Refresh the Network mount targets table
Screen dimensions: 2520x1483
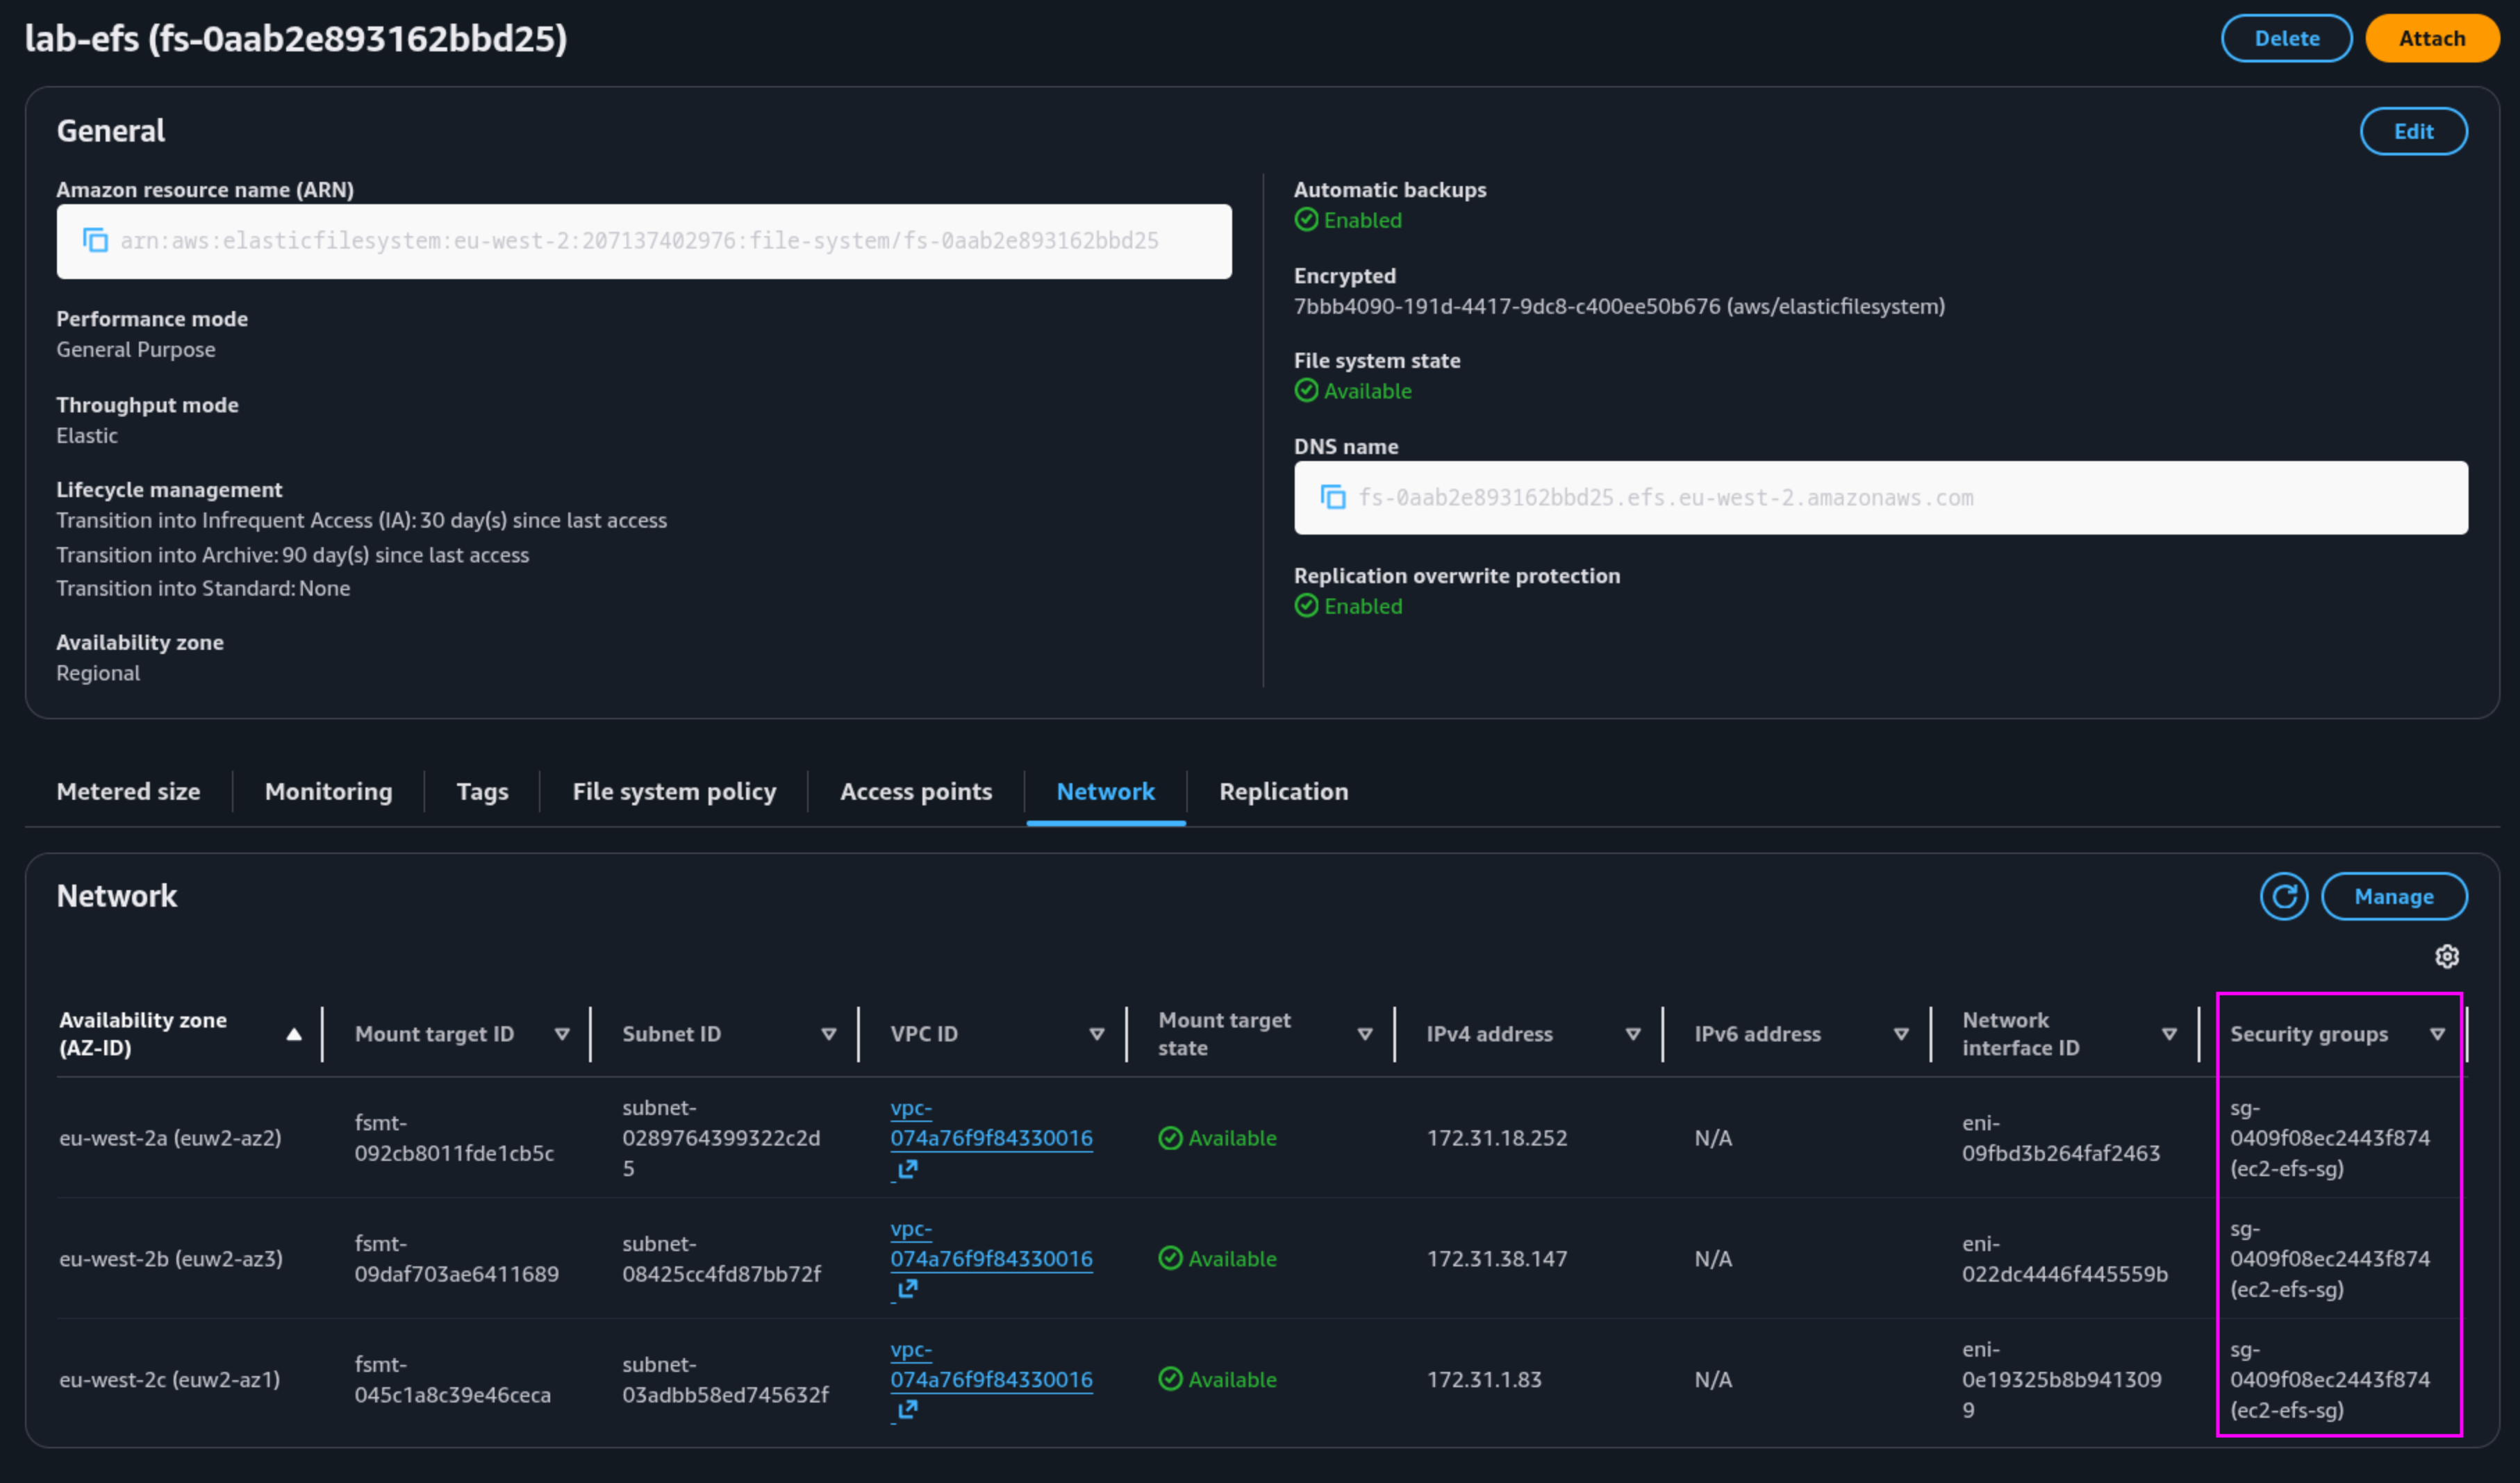pos(2284,896)
